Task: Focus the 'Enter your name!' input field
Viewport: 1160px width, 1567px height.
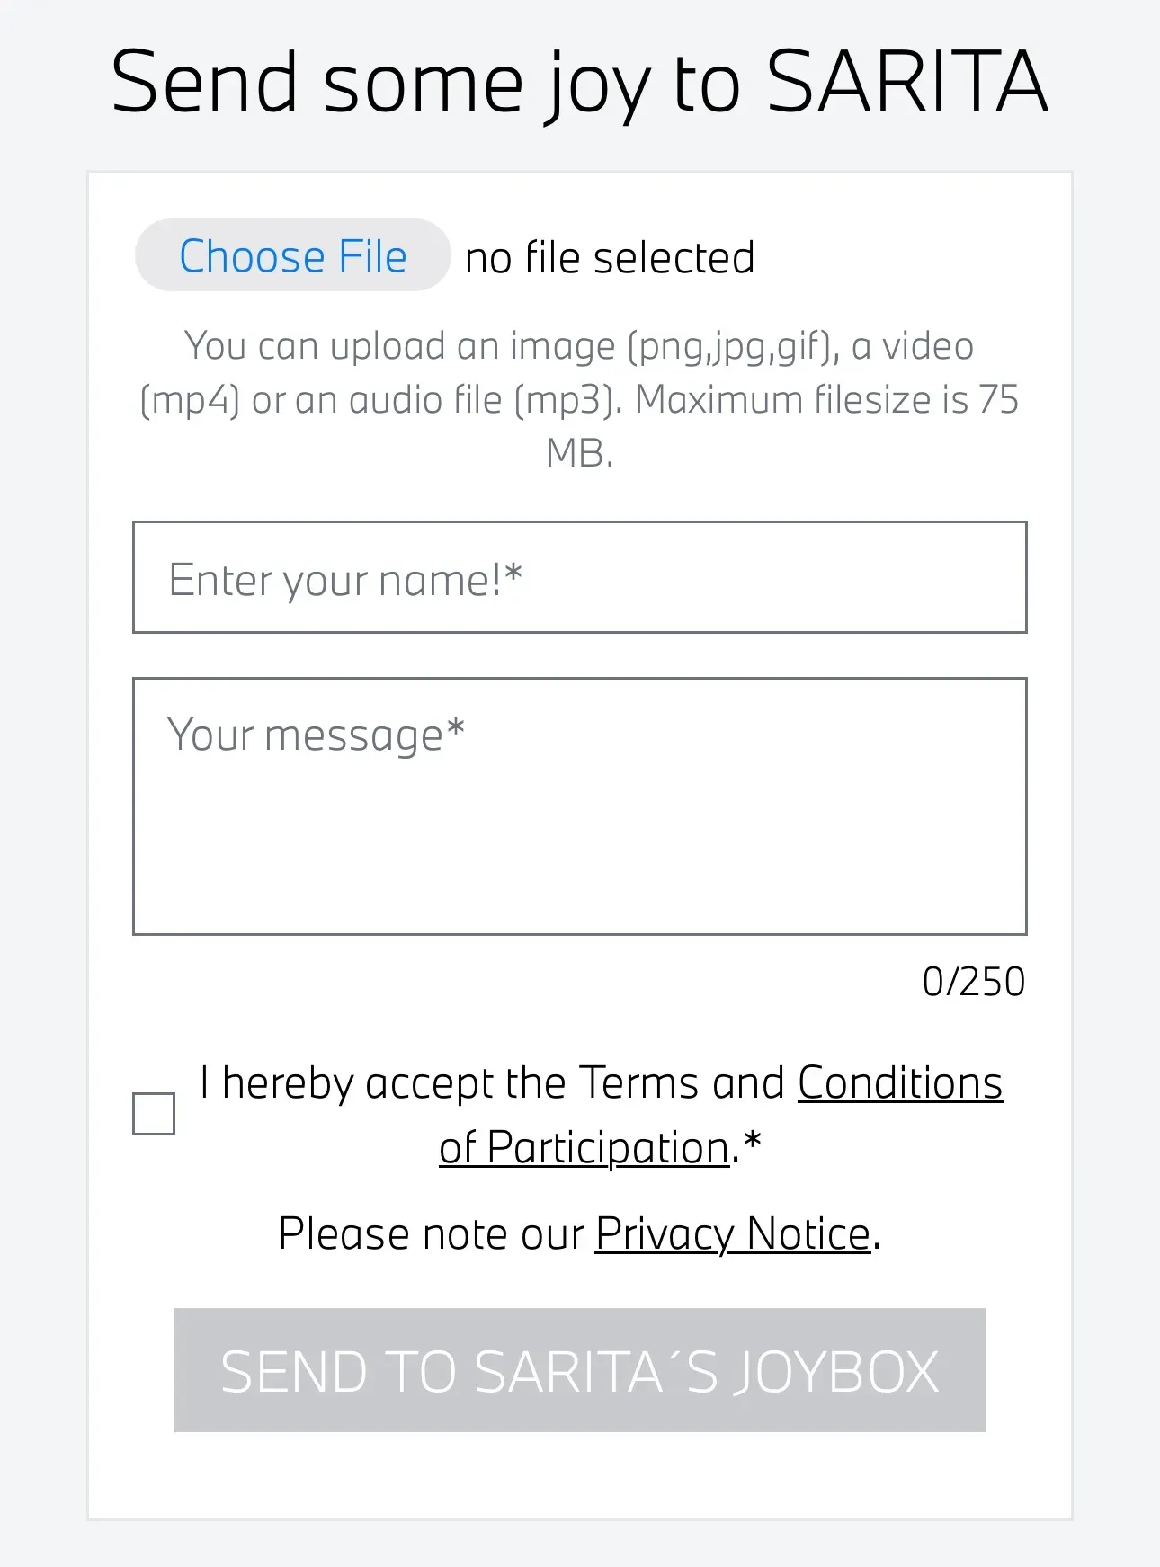Action: [580, 577]
